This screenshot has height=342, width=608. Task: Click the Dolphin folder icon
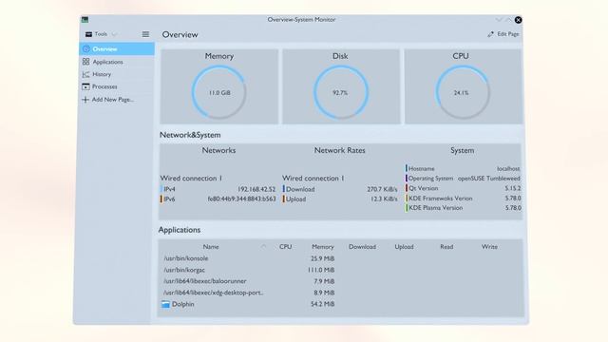165,304
